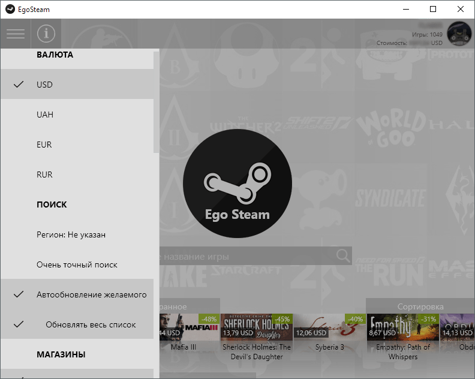The image size is (475, 379).
Task: Click the EgoSteam title bar icon
Action: pyautogui.click(x=10, y=9)
